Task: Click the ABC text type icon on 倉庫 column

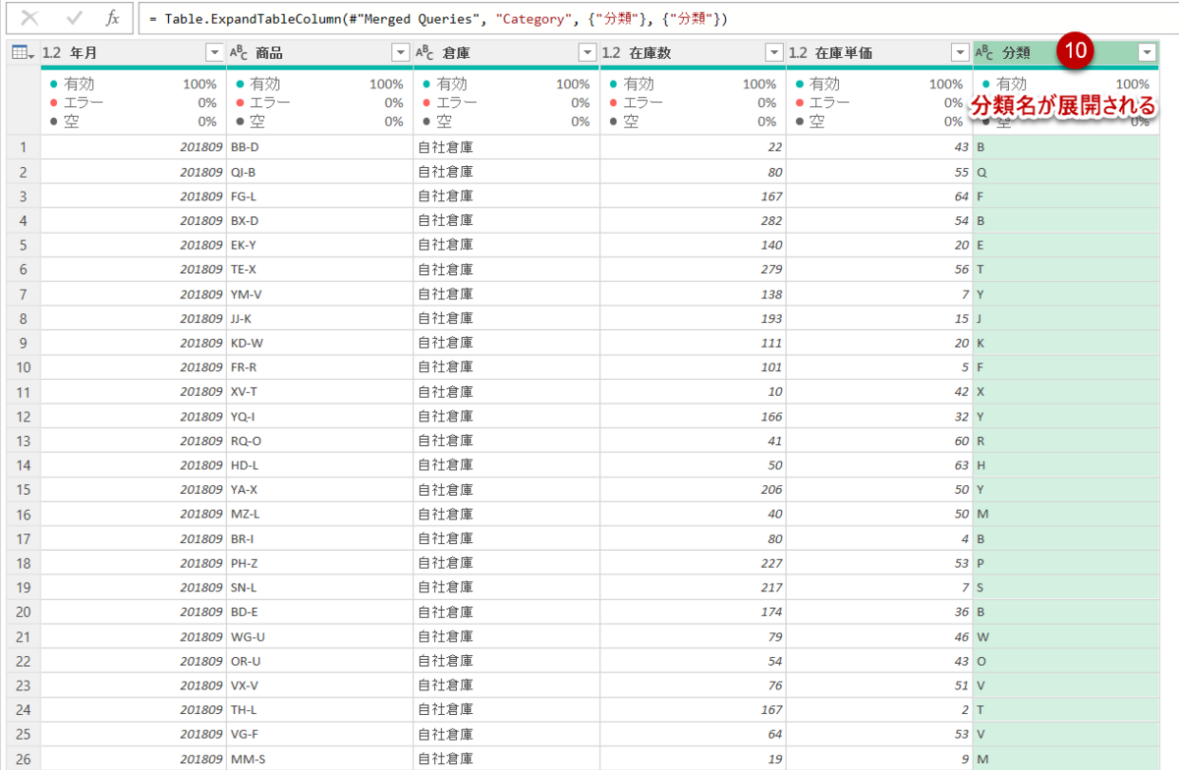Action: pos(425,51)
